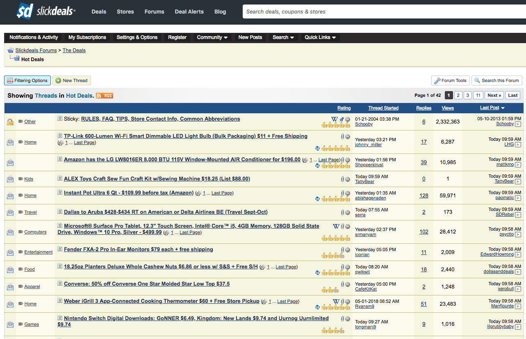
Task: Click the Wiki icon on Weber iGrill thread
Action: click(x=336, y=302)
